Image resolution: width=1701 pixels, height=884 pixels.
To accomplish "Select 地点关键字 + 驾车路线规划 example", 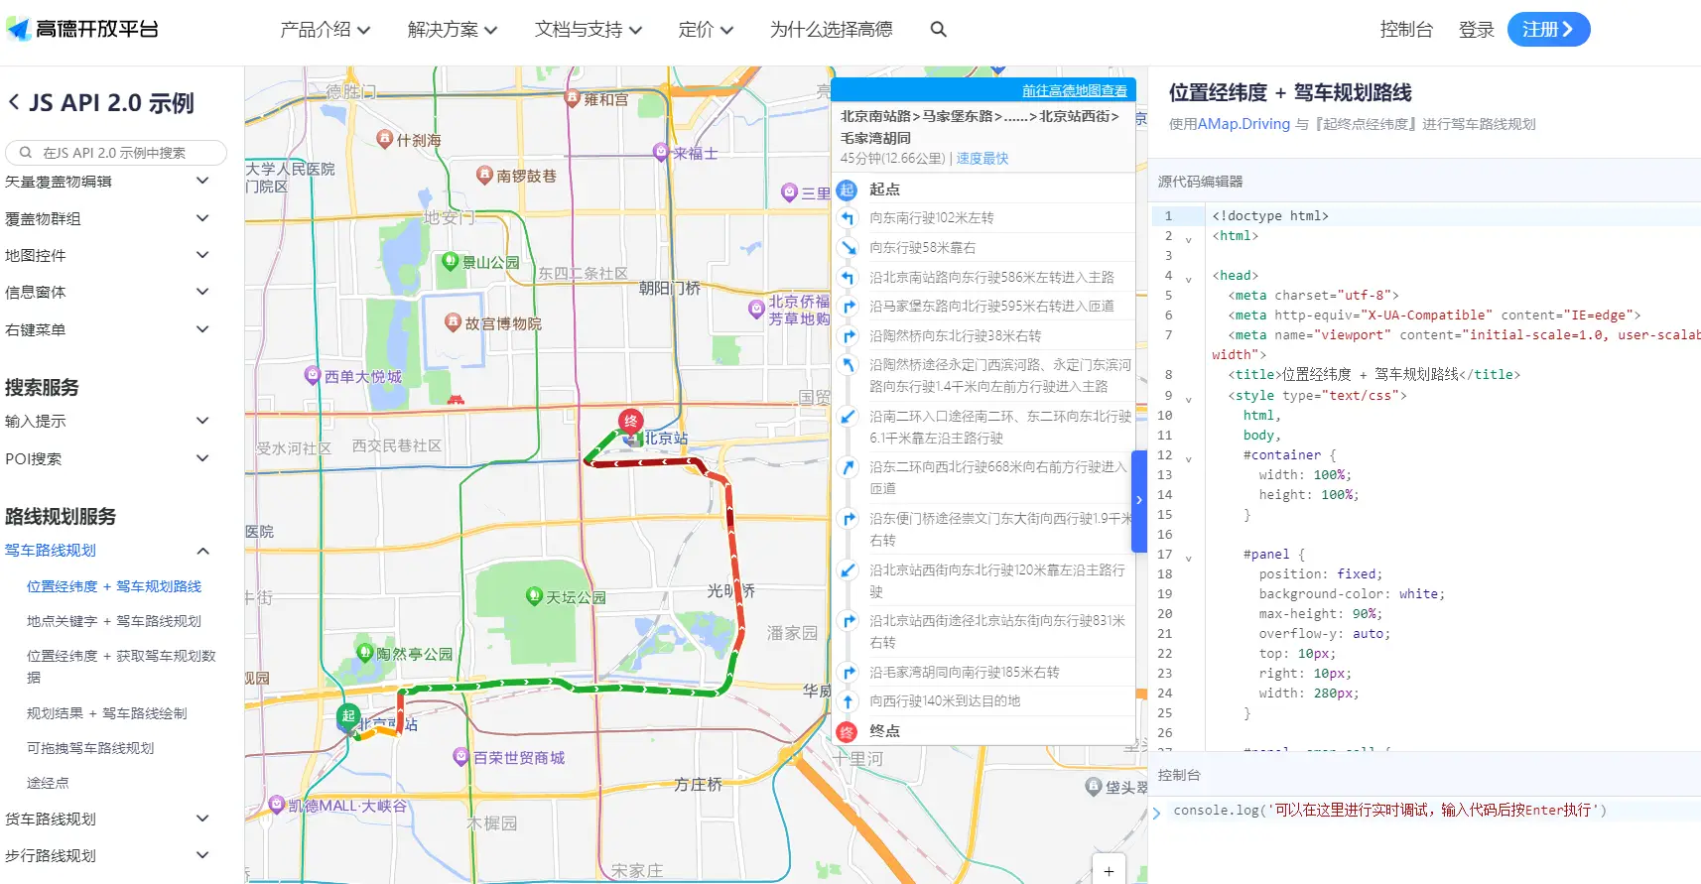I will tap(114, 621).
